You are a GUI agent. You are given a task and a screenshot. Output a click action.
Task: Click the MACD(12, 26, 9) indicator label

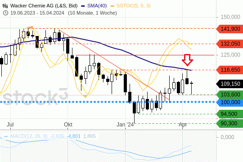pos(29,136)
